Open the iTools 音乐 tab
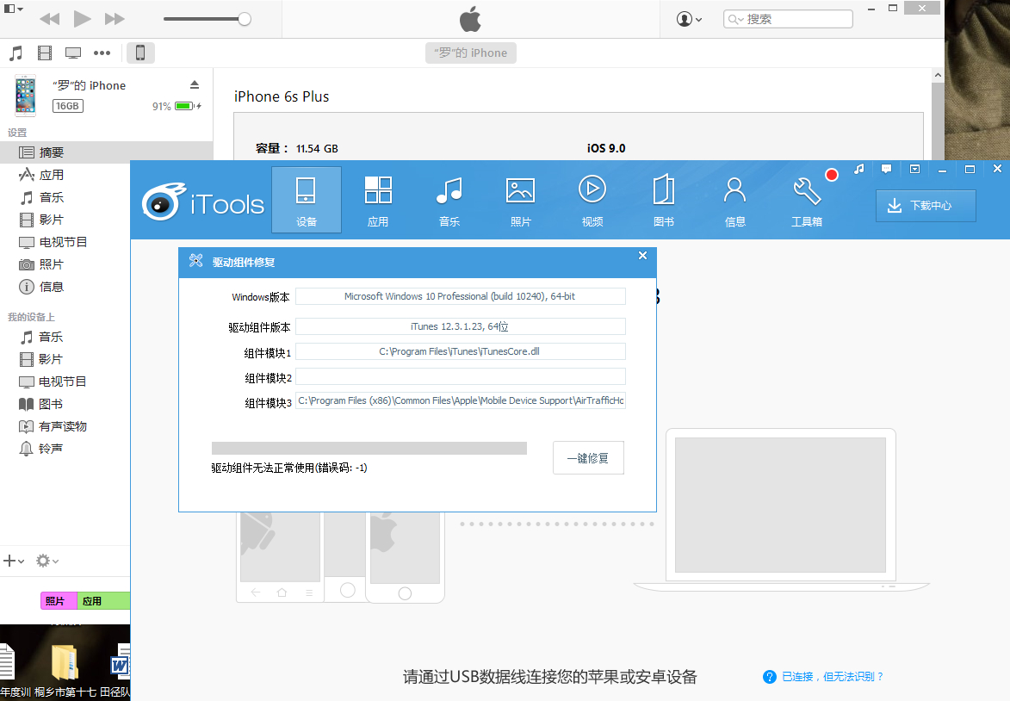 449,200
